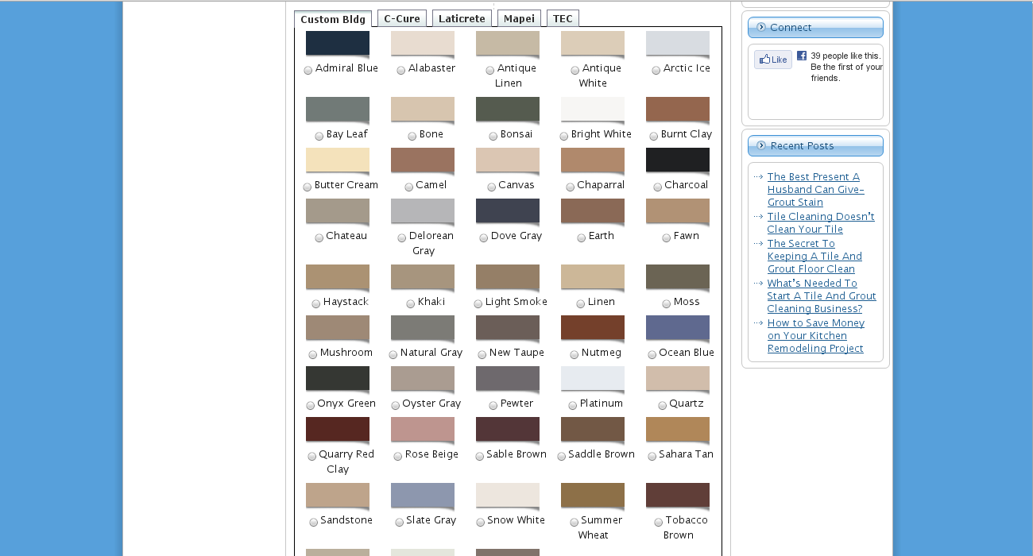1033x556 pixels.
Task: Click the Charcoal color swatch
Action: tap(677, 160)
